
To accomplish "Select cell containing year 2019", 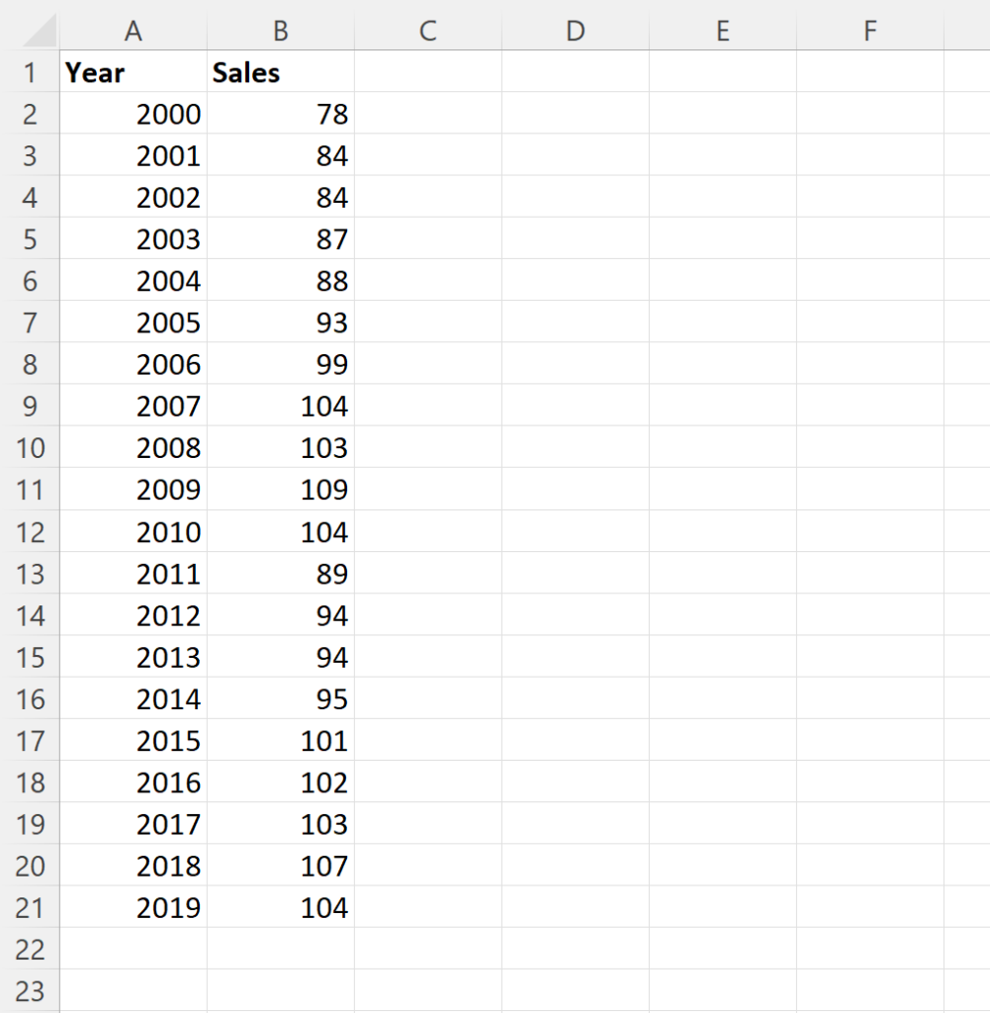I will tap(134, 908).
